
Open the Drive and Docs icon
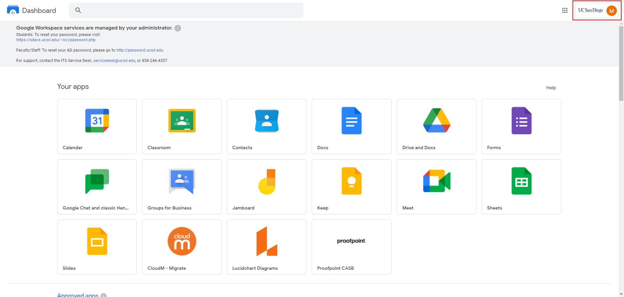tap(436, 120)
